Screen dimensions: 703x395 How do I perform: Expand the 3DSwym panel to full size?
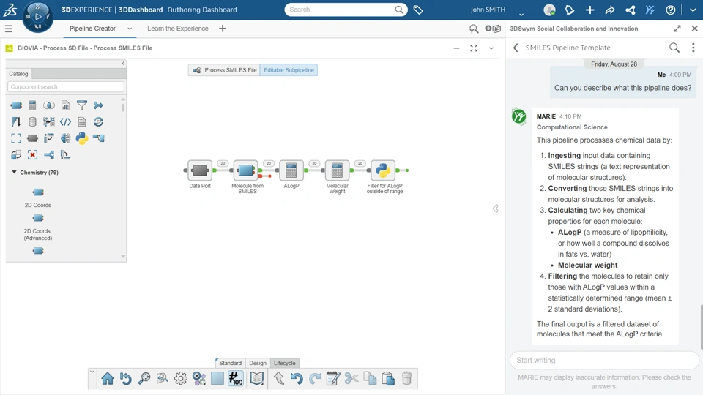[677, 29]
